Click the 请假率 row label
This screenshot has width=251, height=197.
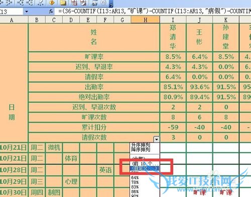[94, 77]
